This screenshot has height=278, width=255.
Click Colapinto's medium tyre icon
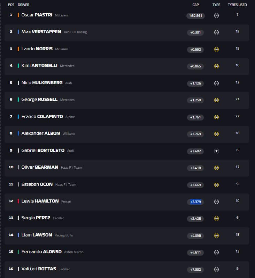click(x=216, y=117)
